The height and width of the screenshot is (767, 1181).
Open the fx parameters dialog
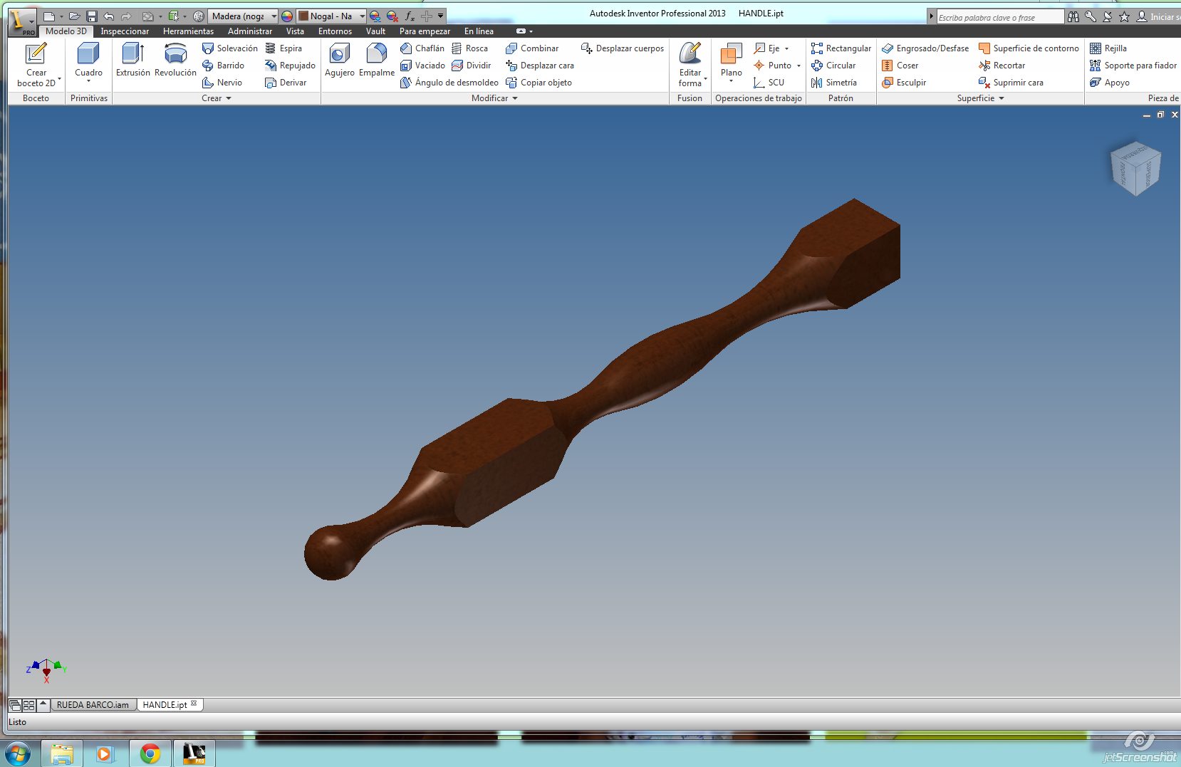pos(410,16)
